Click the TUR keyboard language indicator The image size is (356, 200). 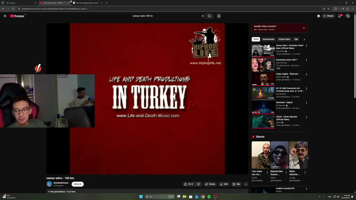[329, 197]
